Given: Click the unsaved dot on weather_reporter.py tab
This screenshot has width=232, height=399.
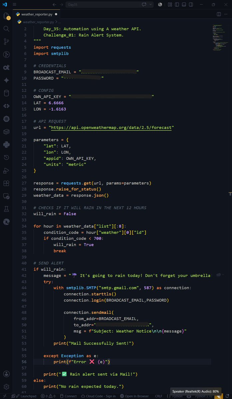Looking at the screenshot, I should pos(56,14).
